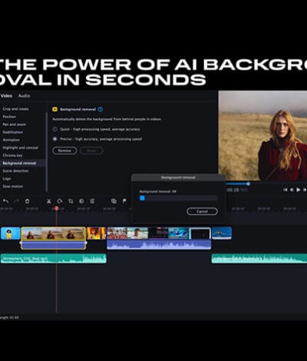Image resolution: width=307 pixels, height=361 pixels.
Task: Undo the last action in timeline toolbar
Action: click(x=5, y=201)
